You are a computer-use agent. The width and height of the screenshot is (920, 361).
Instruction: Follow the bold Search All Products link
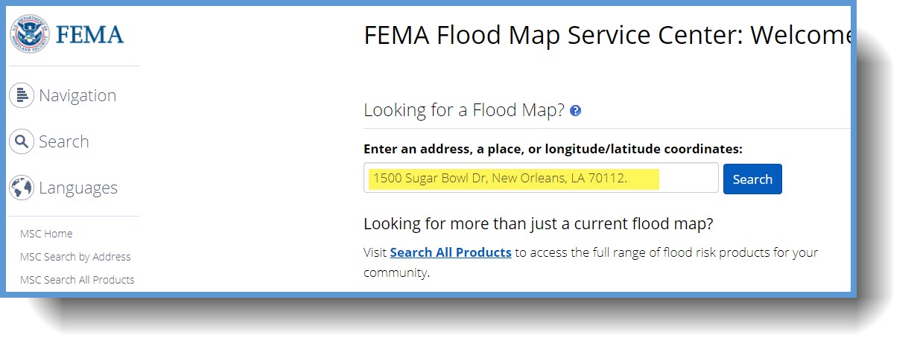pyautogui.click(x=451, y=252)
